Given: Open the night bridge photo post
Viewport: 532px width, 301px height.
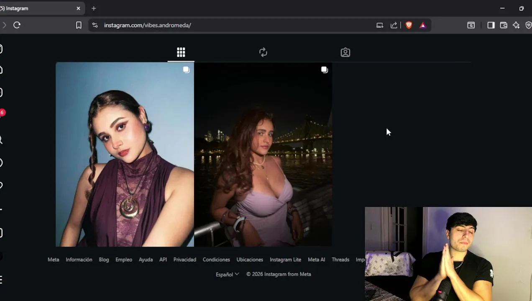Looking at the screenshot, I should point(263,154).
